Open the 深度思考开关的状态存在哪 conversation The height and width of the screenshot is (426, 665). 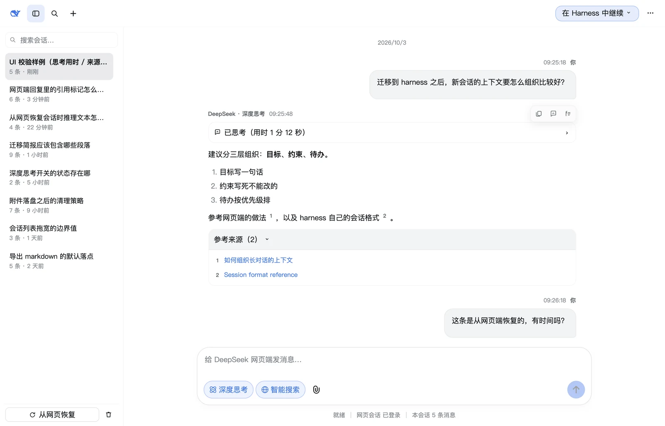(x=59, y=177)
